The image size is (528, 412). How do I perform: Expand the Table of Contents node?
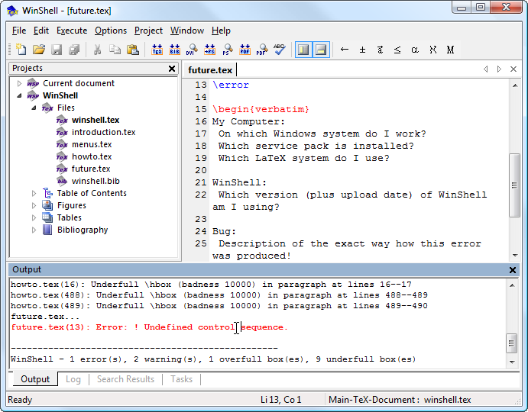pos(34,194)
